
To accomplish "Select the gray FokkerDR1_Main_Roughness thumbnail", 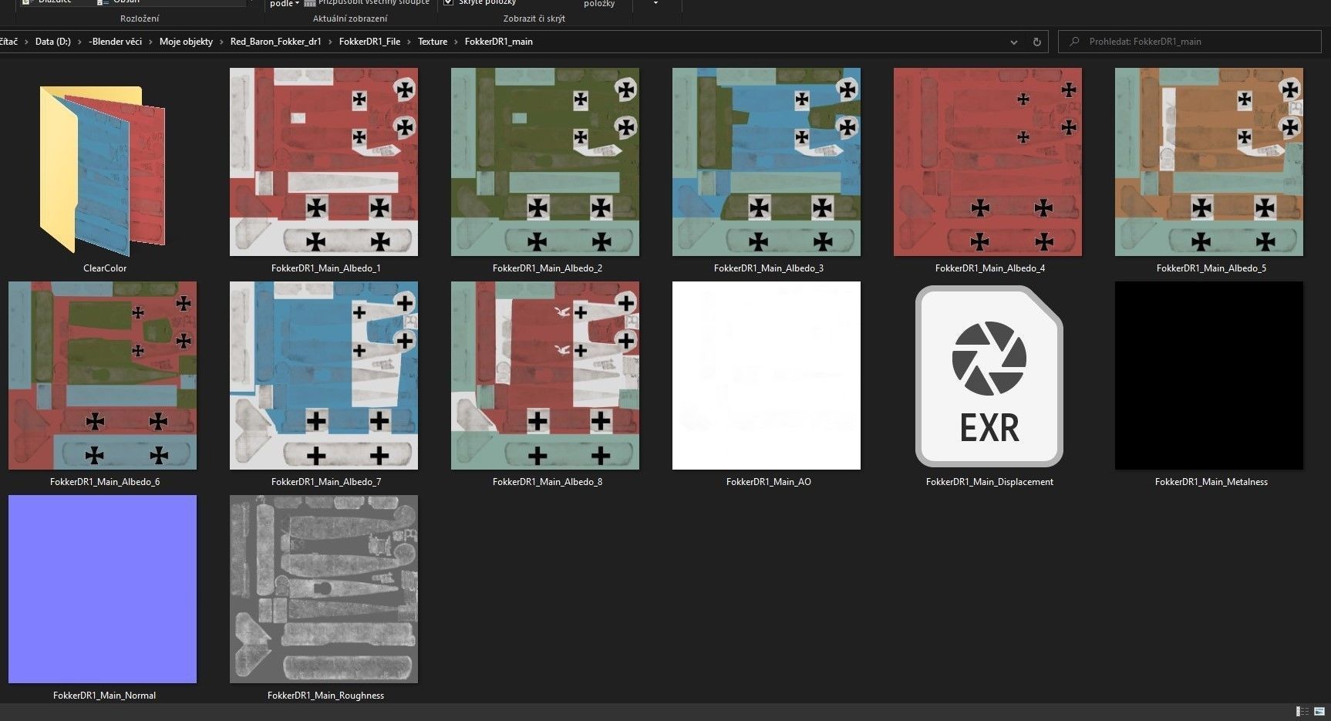I will click(x=324, y=589).
